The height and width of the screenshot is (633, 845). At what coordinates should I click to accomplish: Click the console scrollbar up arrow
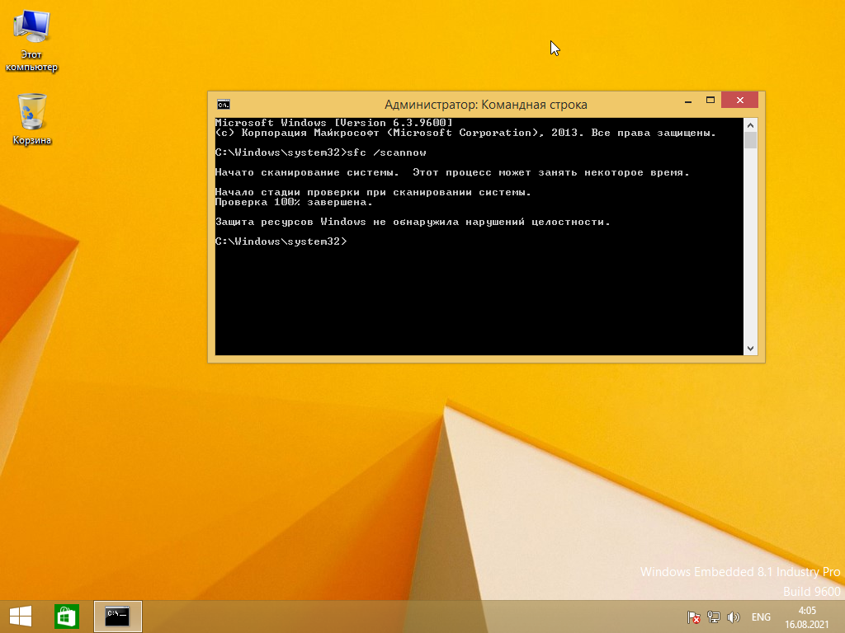(750, 124)
